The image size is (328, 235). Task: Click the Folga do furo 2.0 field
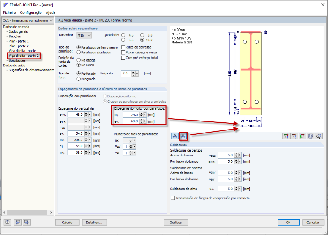tap(126, 74)
